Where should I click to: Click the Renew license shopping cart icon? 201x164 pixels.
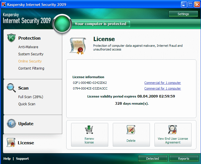pos(89,130)
